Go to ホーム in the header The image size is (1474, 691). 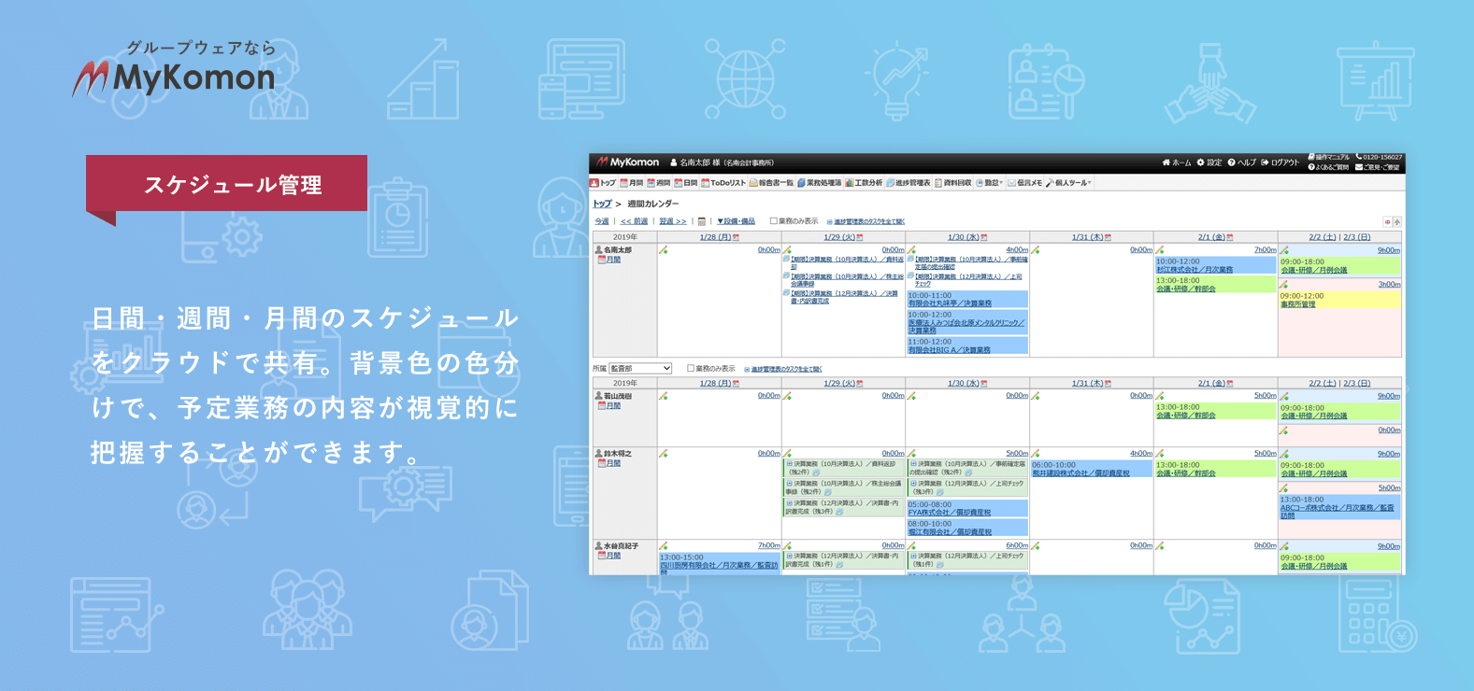[1177, 162]
